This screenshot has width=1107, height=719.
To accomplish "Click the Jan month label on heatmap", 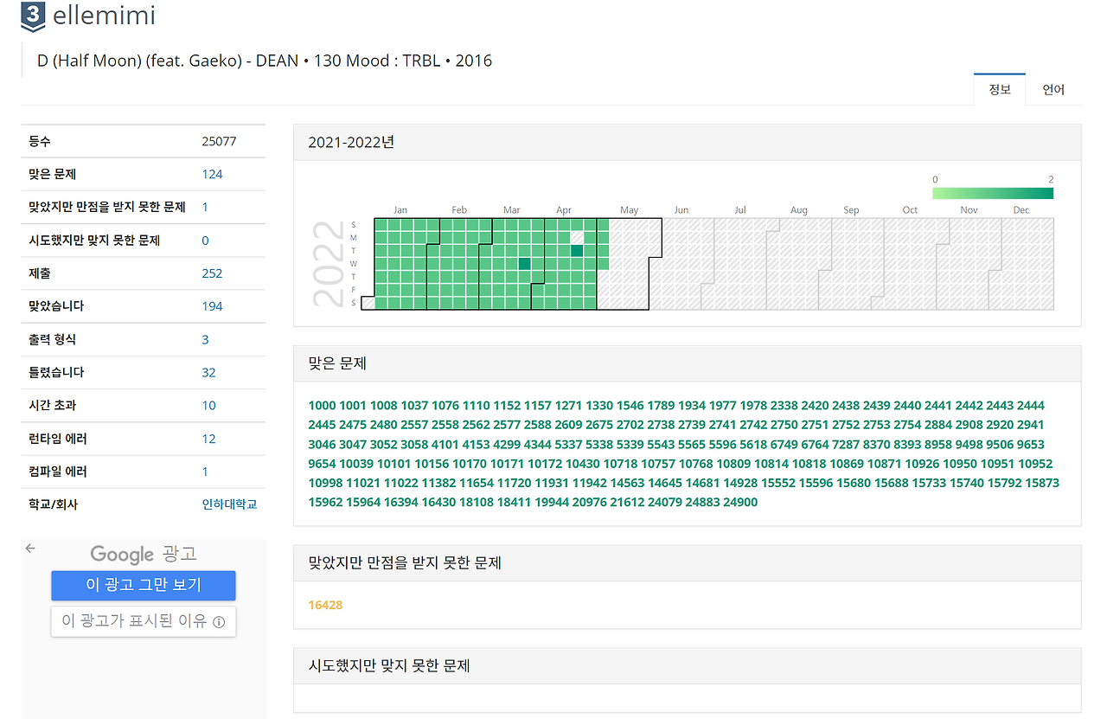I will coord(400,210).
